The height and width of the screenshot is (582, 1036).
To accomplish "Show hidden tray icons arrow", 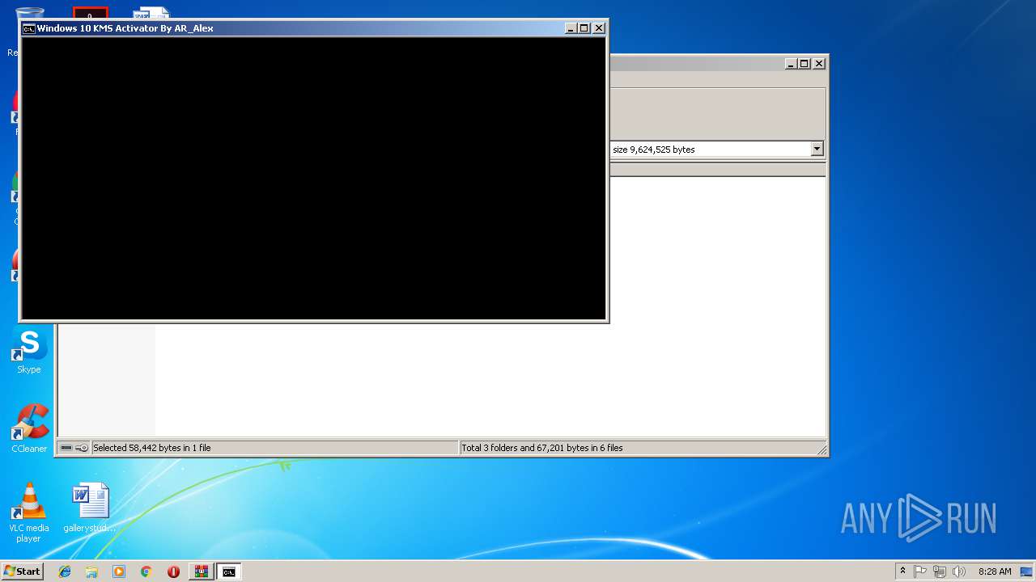I will tap(902, 571).
